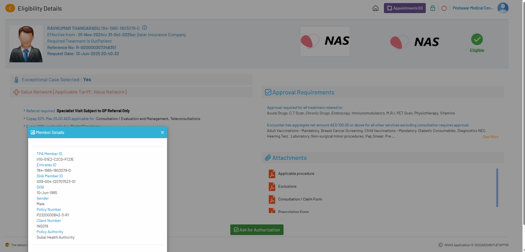Go to home via house icon

(x=375, y=8)
